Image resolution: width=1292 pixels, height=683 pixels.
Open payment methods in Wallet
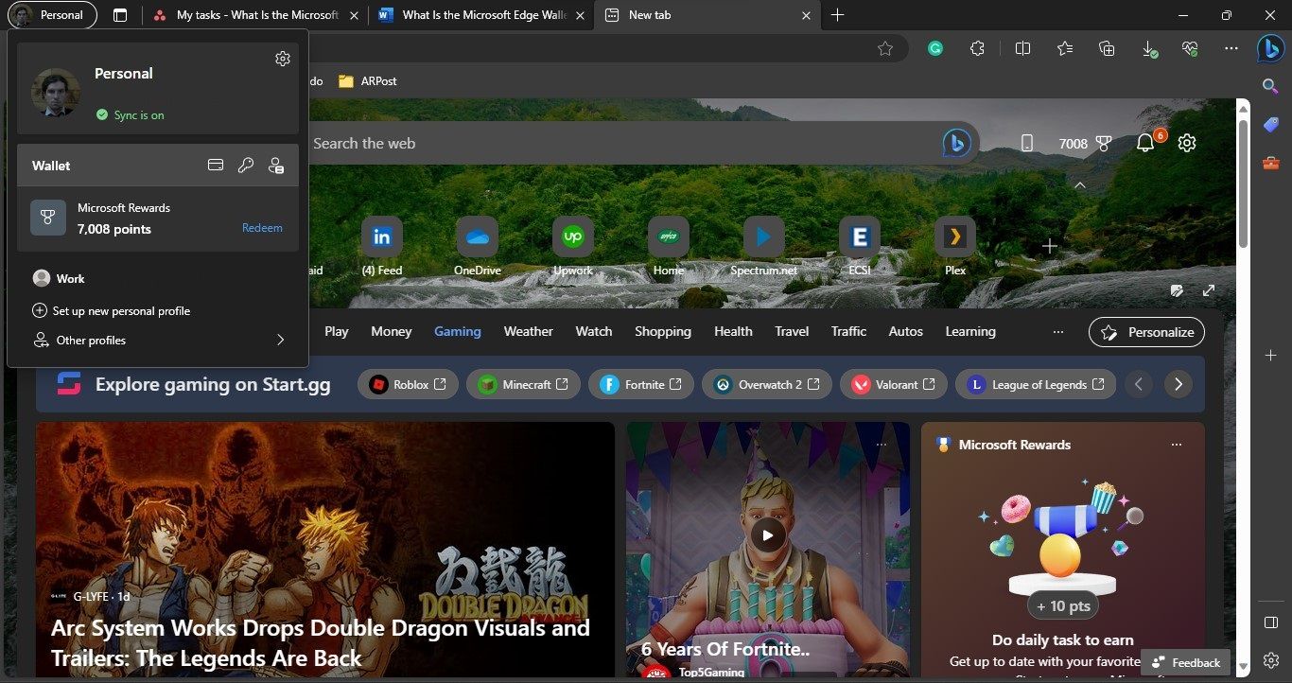216,165
